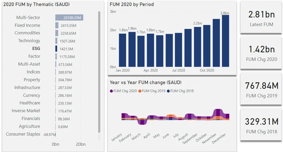Click the 1507.26M Technology value

[67, 41]
